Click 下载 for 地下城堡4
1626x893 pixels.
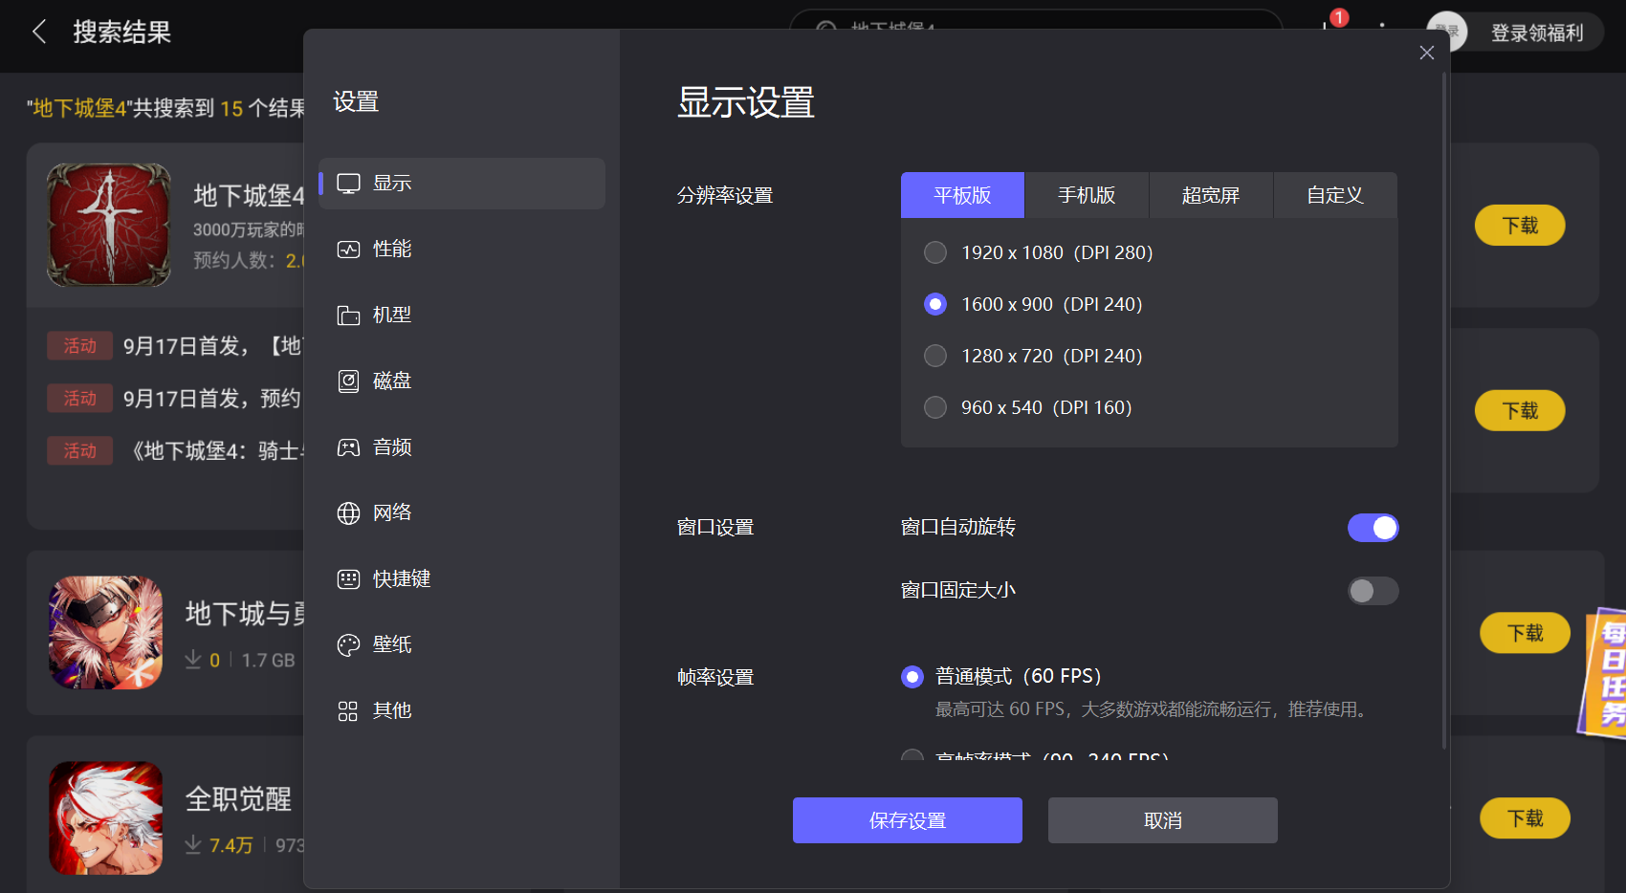tap(1520, 226)
